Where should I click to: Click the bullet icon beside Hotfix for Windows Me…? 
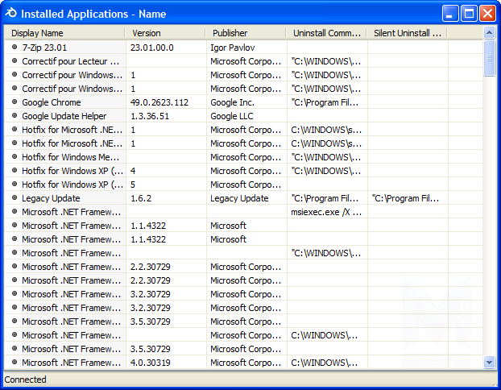(14, 157)
